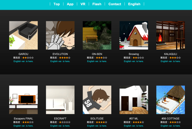Switch to the English site

(134, 4)
